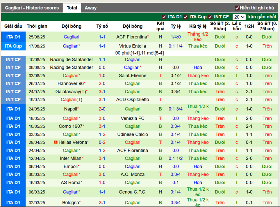Uncheck the ITA Cup filter checkbox
Image resolution: width=280 pixels, height=207 pixels.
point(186,17)
